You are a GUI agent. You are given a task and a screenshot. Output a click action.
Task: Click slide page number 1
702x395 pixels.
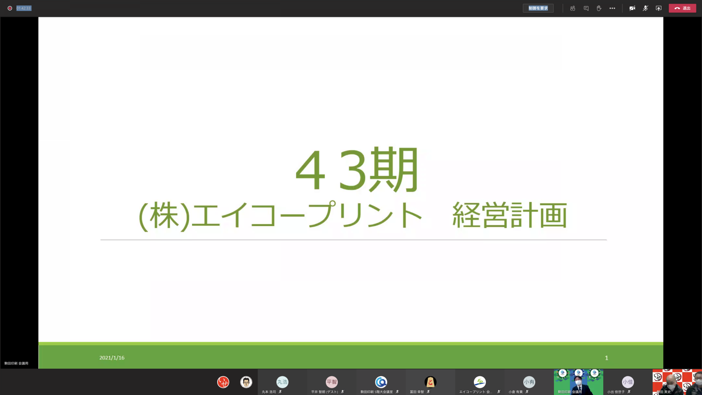click(x=607, y=358)
